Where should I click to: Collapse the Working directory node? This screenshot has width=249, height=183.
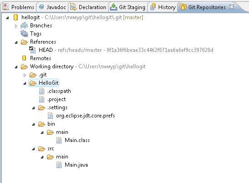point(16,67)
